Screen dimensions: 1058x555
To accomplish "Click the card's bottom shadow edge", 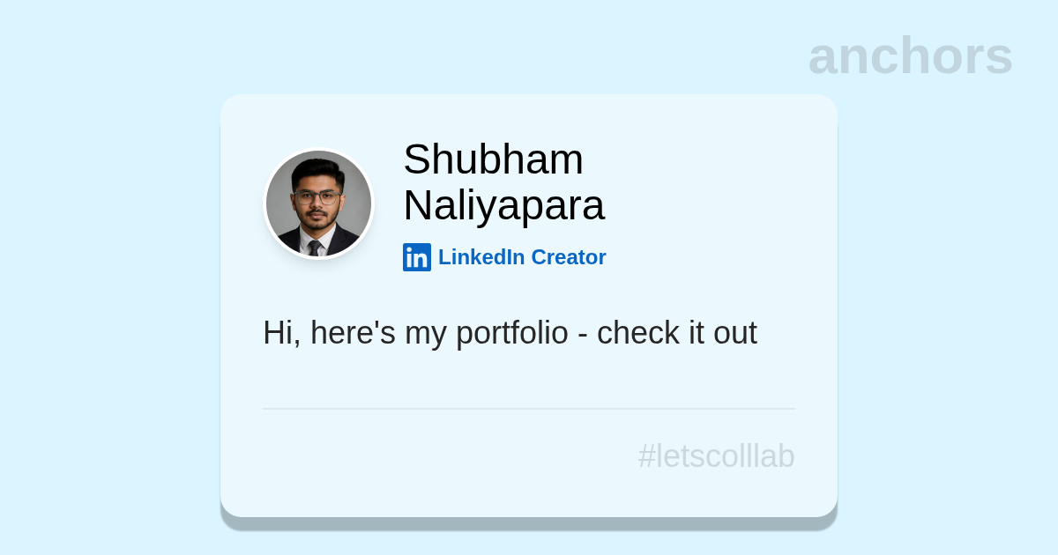I will [x=529, y=524].
